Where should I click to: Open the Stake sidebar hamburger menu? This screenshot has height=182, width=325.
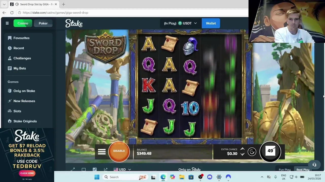click(7, 23)
